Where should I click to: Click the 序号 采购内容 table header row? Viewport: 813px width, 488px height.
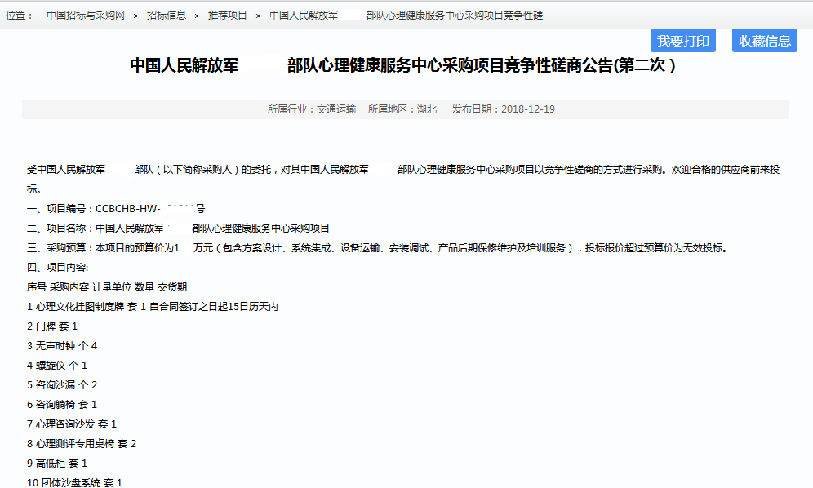107,287
